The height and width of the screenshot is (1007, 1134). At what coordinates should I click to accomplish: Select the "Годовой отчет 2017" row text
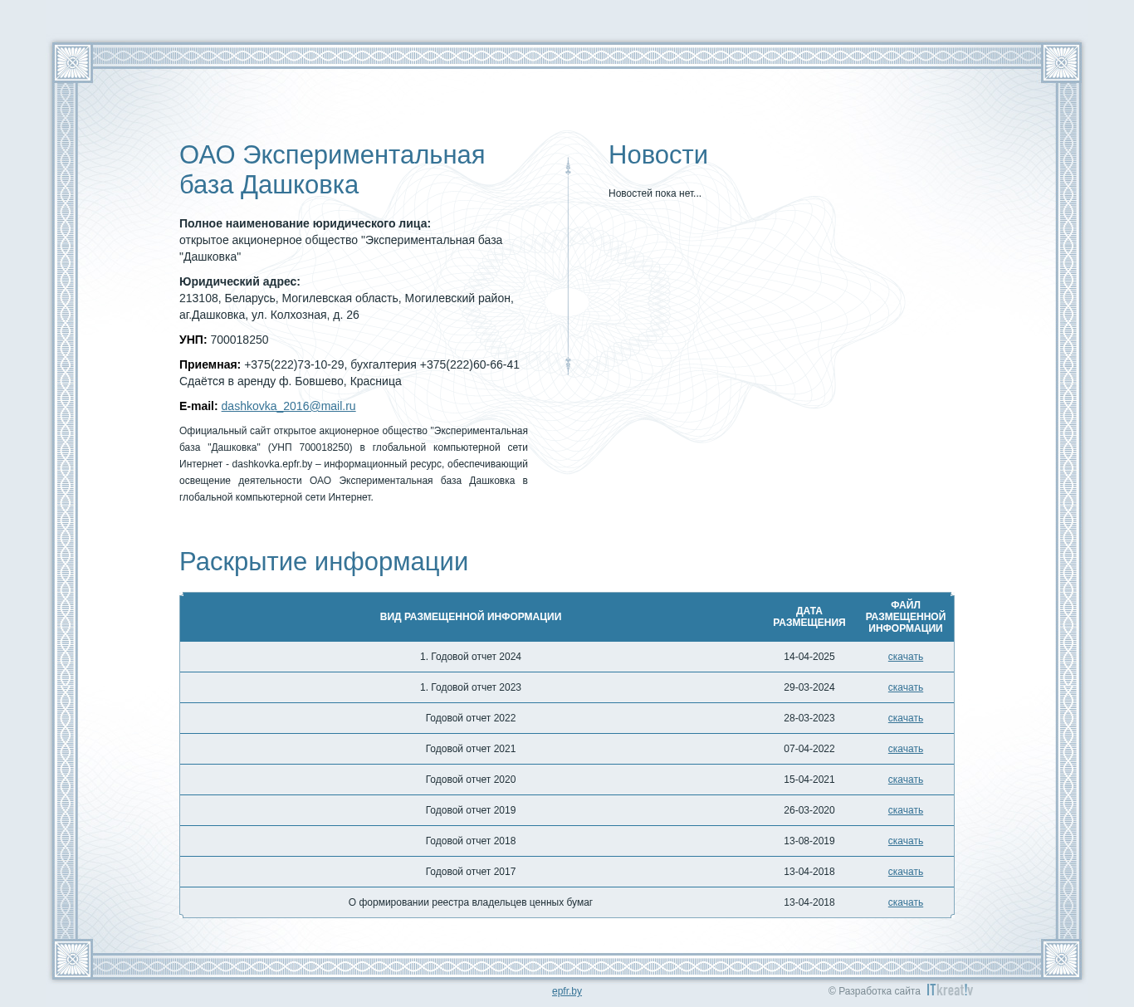(471, 872)
